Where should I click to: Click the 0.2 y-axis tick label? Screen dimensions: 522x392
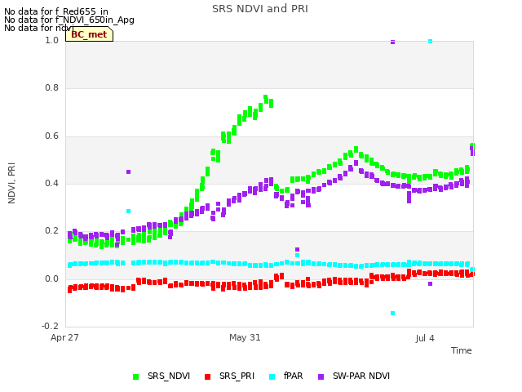[51, 230]
